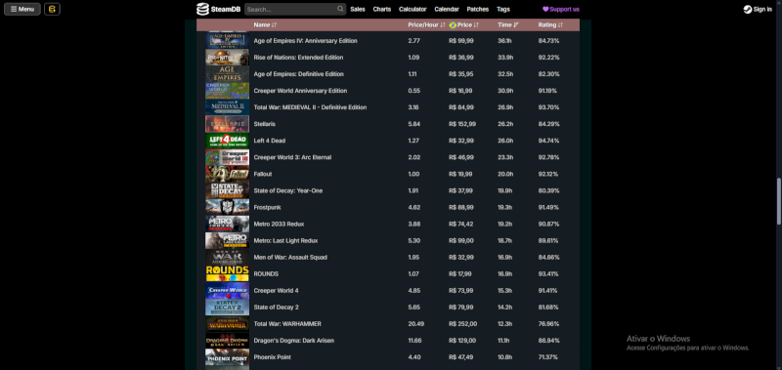The width and height of the screenshot is (782, 370).
Task: Open the Calendar menu item
Action: tap(447, 9)
